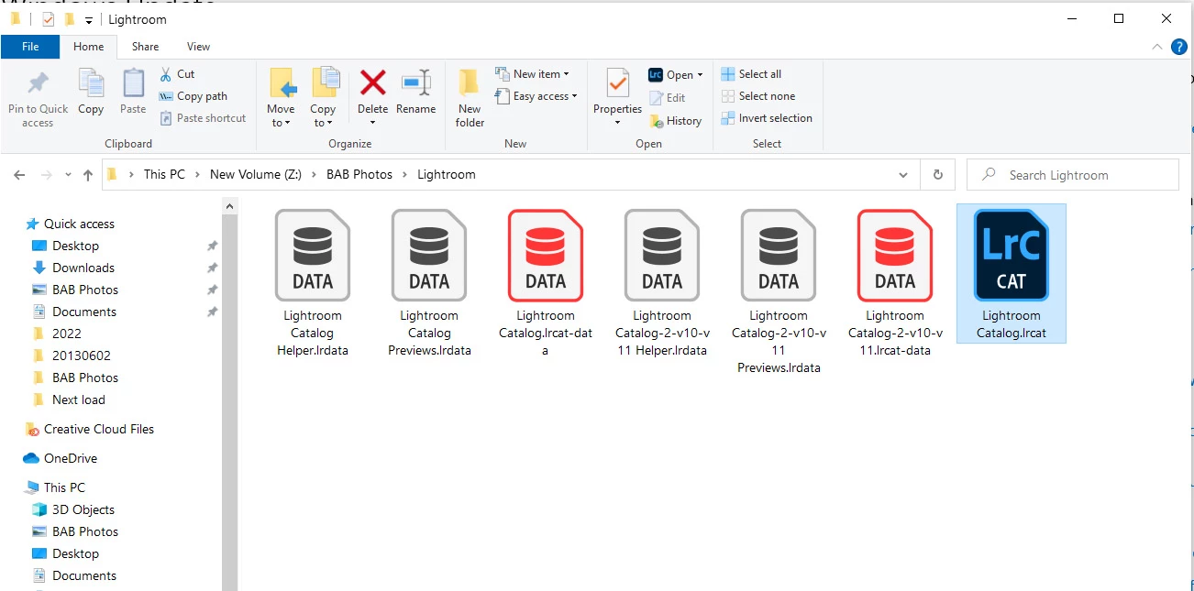Click the Pin to Quick access icon
This screenshot has width=1194, height=591.
38,84
